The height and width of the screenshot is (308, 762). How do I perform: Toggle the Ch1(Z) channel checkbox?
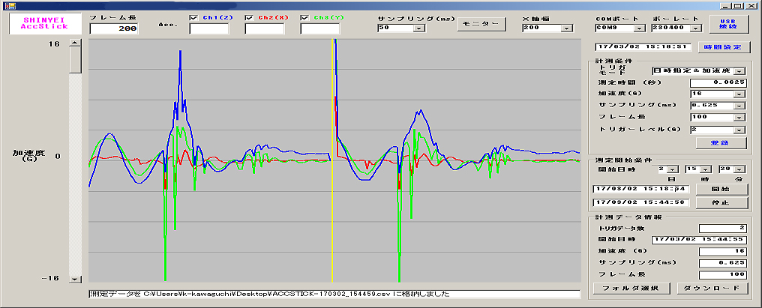194,17
